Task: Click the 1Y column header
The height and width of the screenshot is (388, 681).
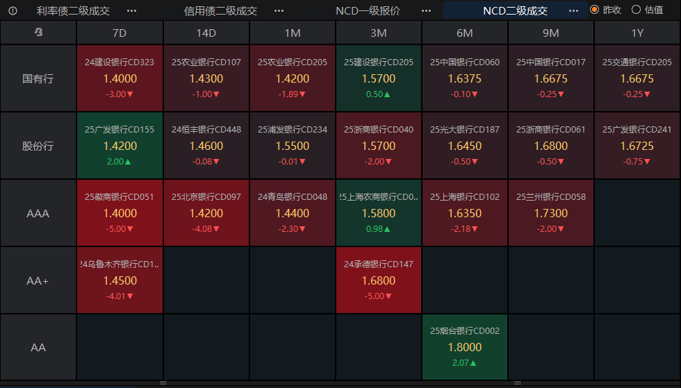Action: click(637, 33)
